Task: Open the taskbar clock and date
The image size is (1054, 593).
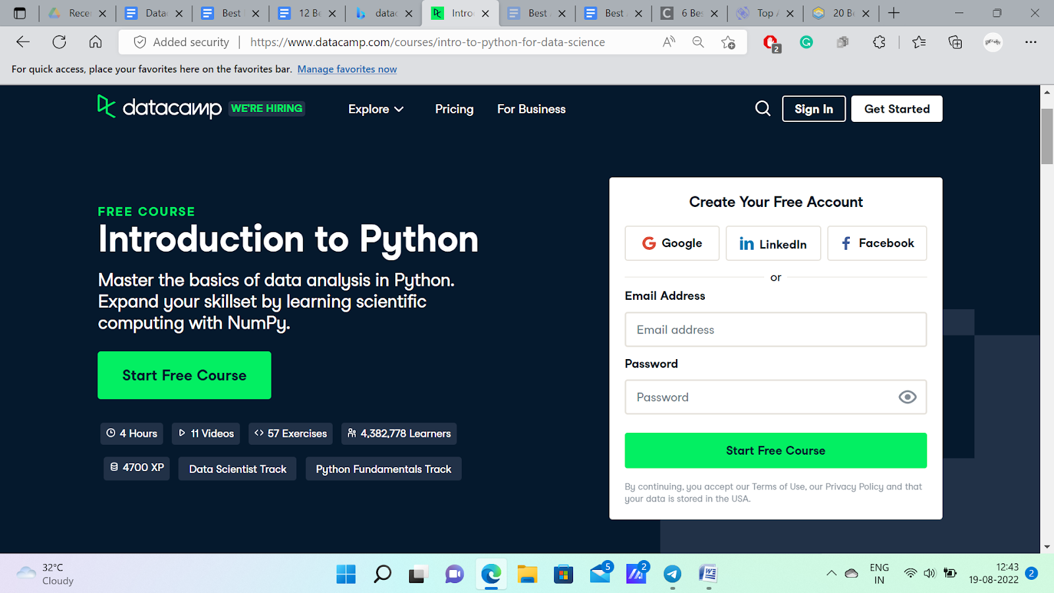Action: click(x=993, y=573)
